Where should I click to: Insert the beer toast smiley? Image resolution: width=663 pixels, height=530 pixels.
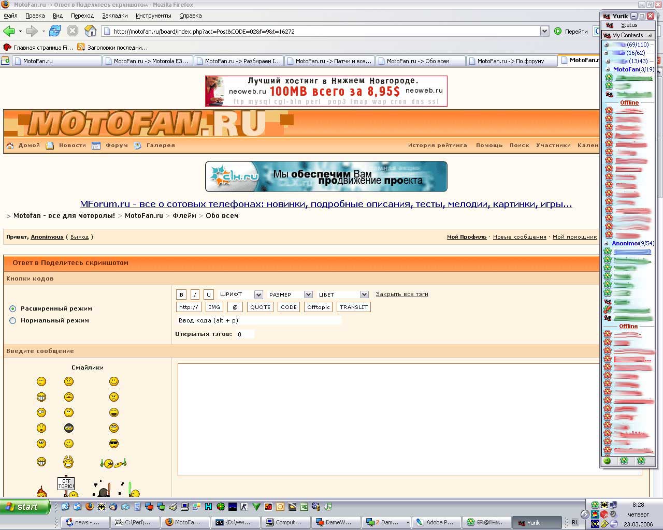tap(113, 463)
